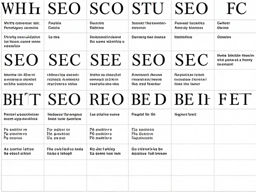
Task: Click the BHT heading cell
Action: [23, 100]
